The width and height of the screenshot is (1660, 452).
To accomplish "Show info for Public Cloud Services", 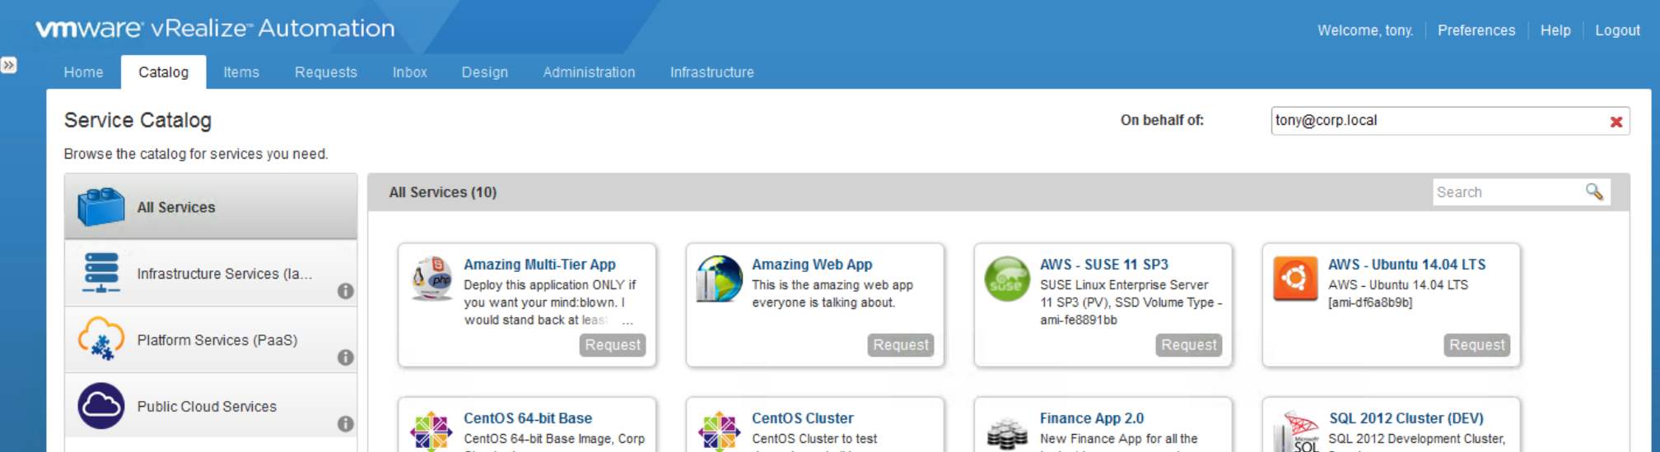I will point(346,424).
